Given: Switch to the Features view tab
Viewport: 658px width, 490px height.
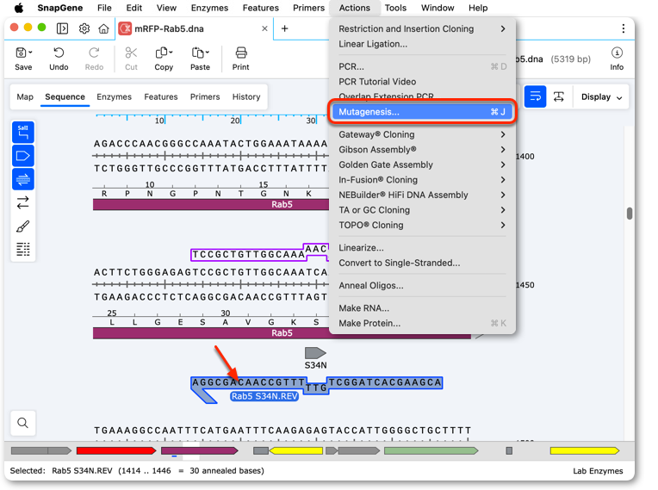Looking at the screenshot, I should 161,97.
